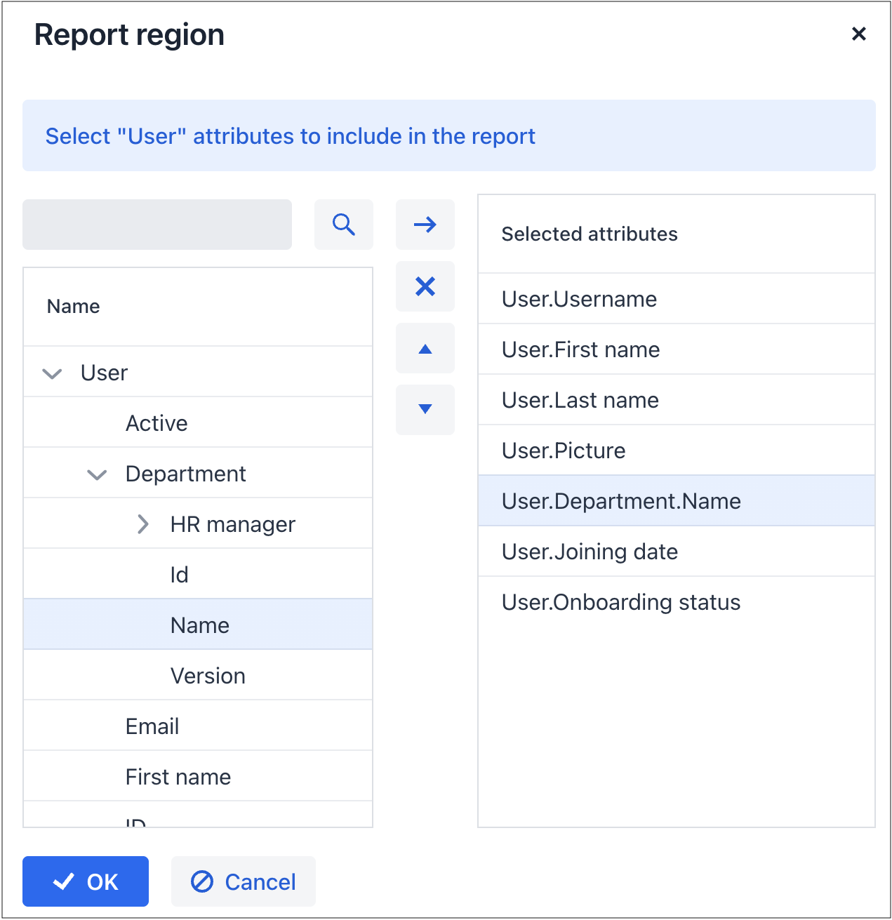Select User.Onboarding status row
Screen dimensions: 892x920
[620, 602]
